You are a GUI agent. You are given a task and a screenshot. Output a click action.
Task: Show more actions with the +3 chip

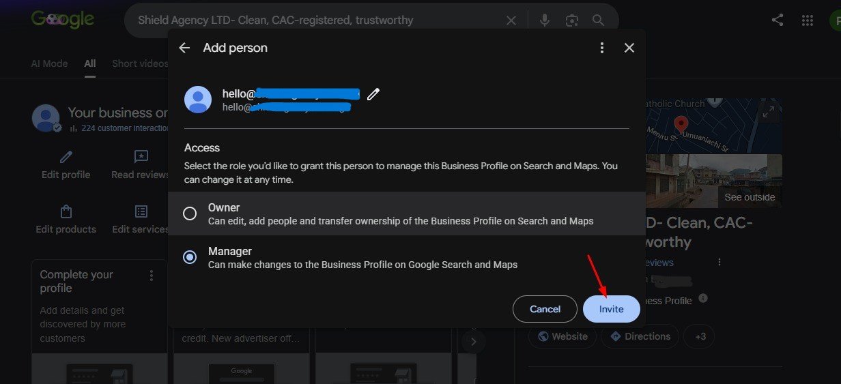pos(700,336)
